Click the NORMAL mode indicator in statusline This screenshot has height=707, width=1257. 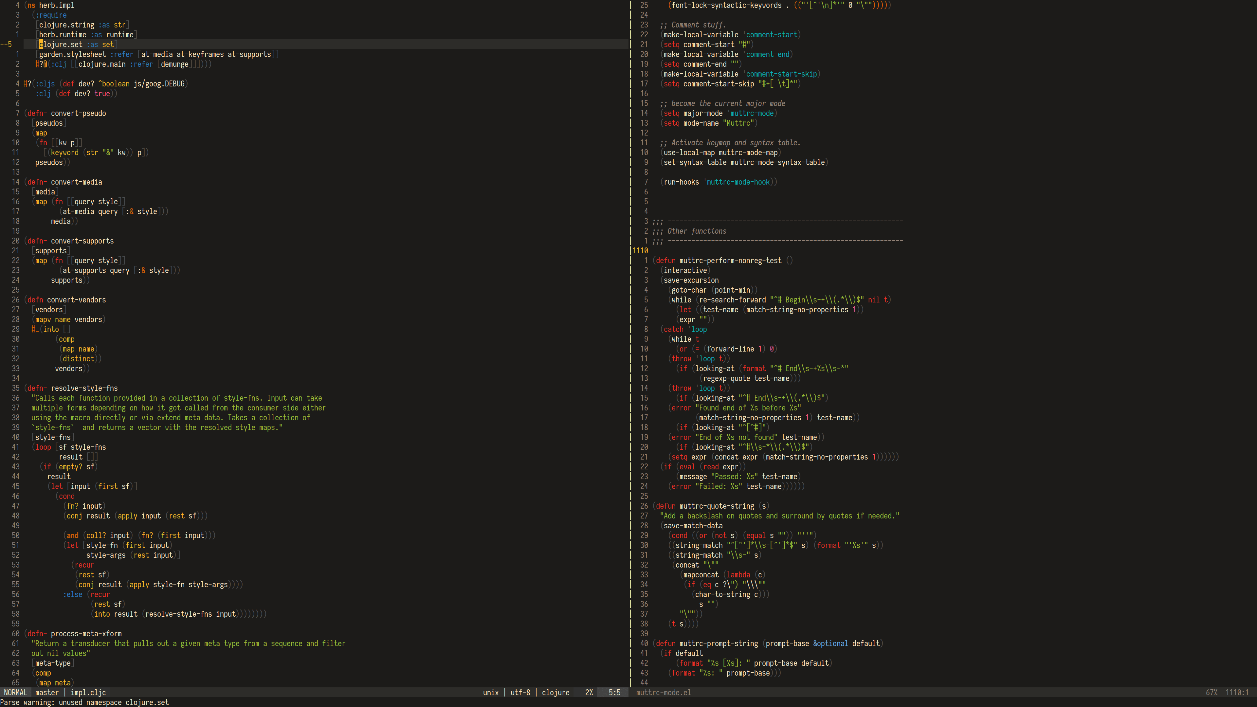click(x=16, y=692)
